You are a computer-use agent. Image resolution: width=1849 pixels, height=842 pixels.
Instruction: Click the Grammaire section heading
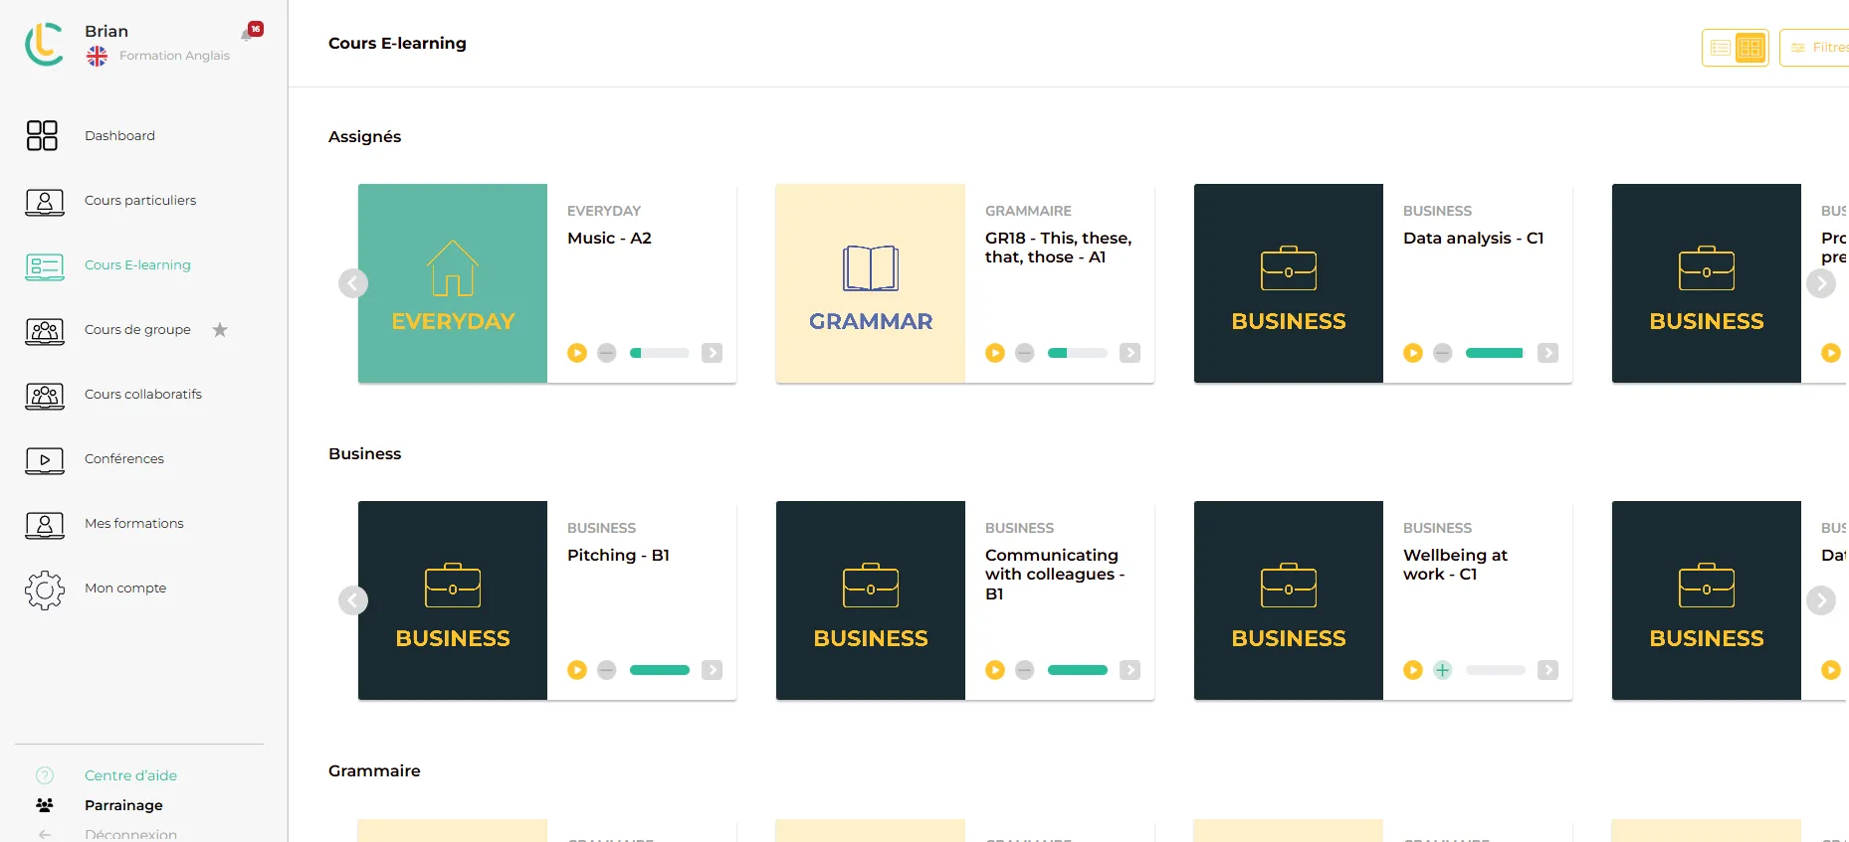point(374,770)
